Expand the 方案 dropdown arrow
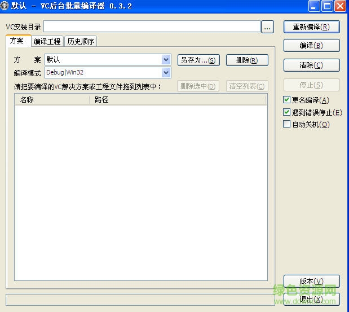 coord(166,60)
